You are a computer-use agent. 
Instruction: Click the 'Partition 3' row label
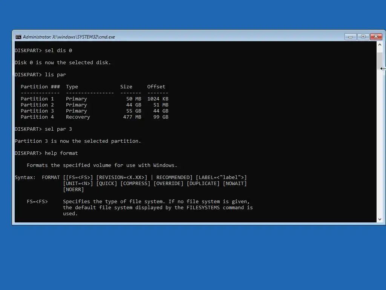tap(37, 111)
